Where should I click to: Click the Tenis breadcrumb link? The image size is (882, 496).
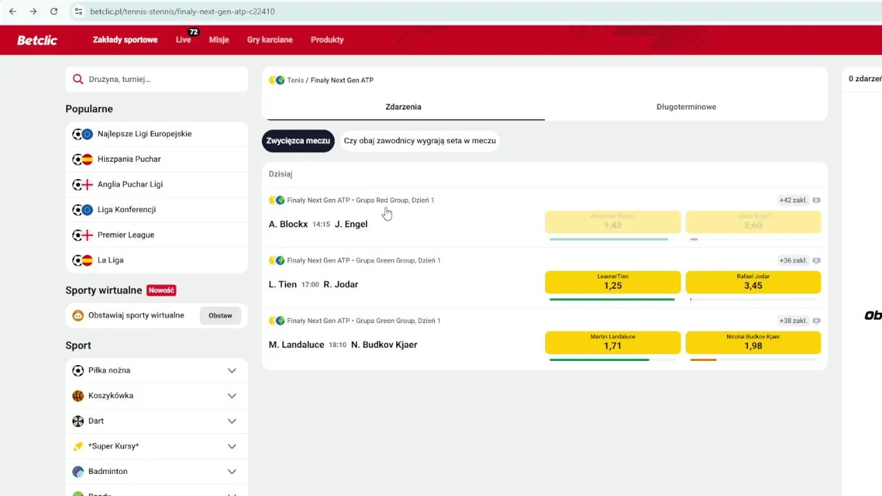(295, 81)
